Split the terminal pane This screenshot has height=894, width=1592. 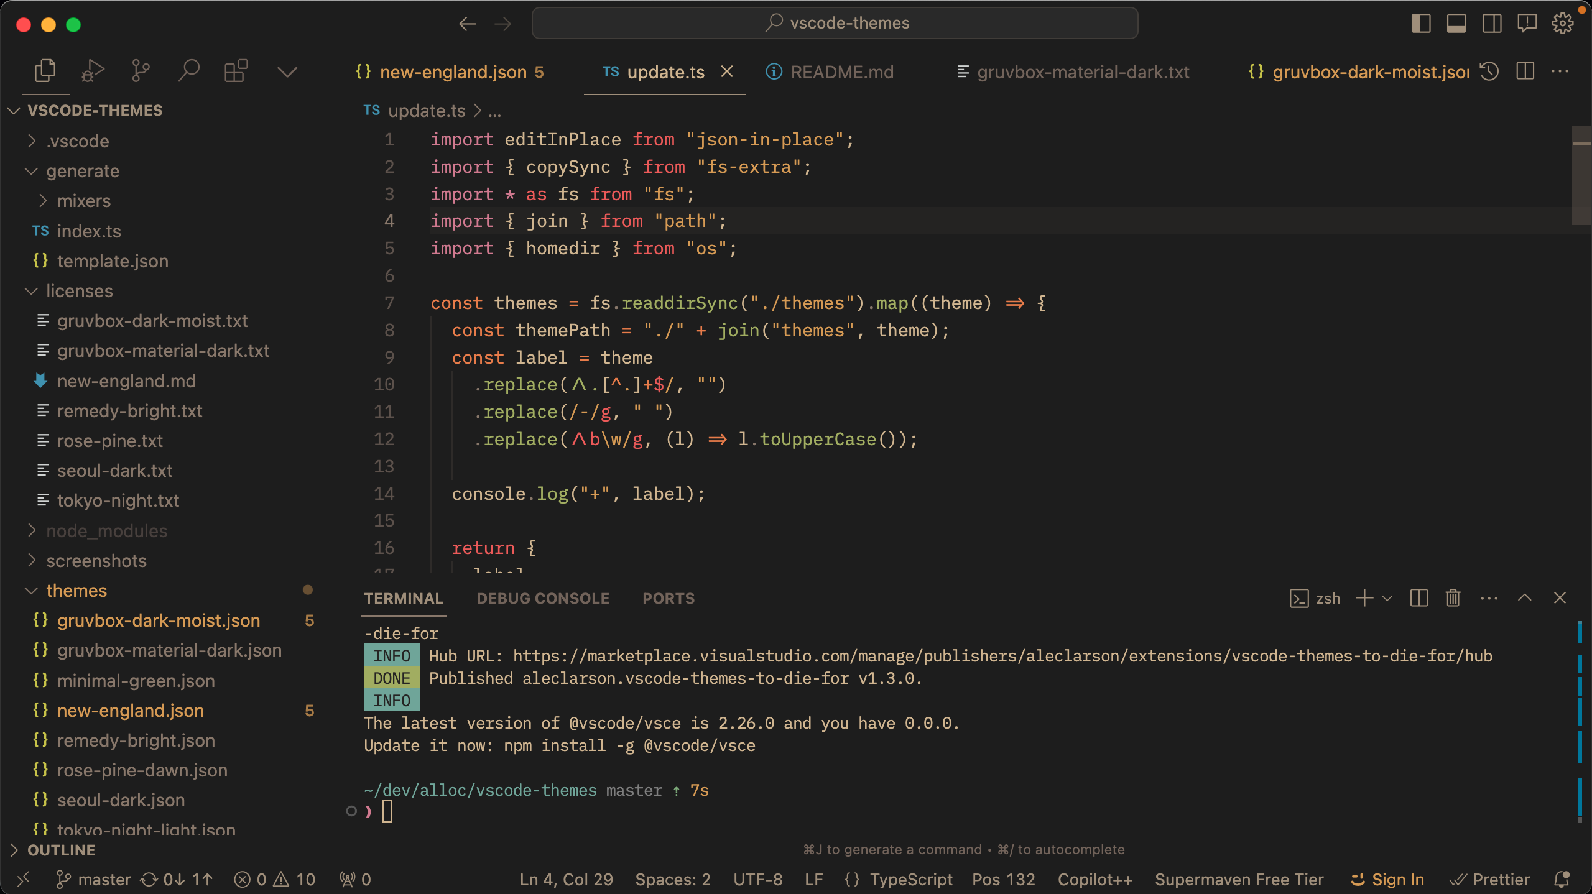1418,598
